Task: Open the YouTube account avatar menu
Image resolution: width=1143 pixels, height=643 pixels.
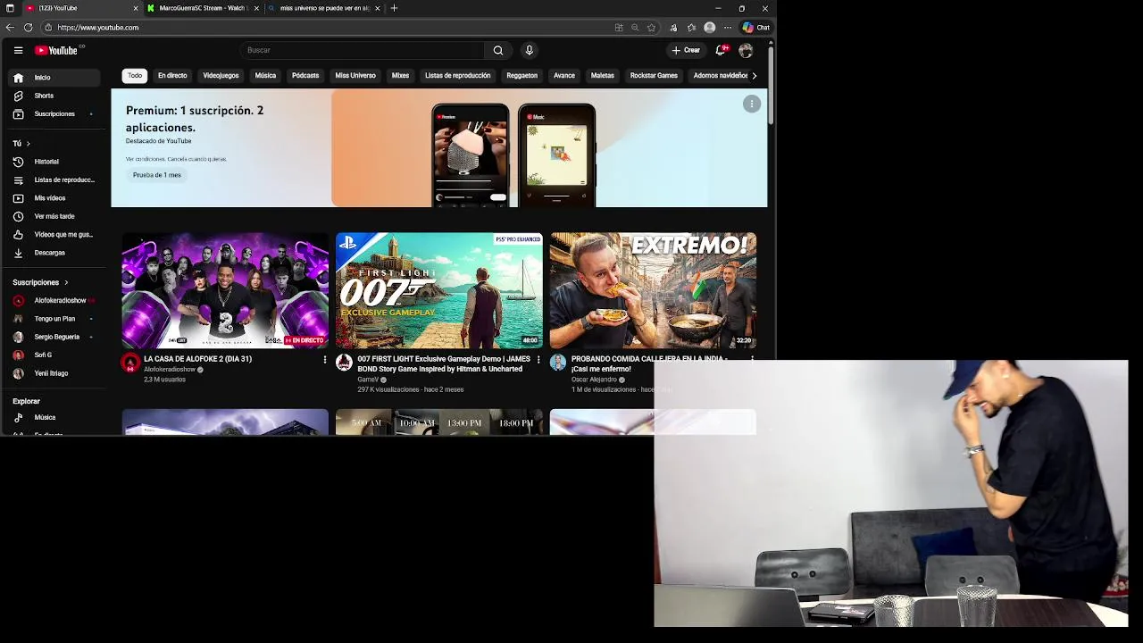Action: coord(746,50)
